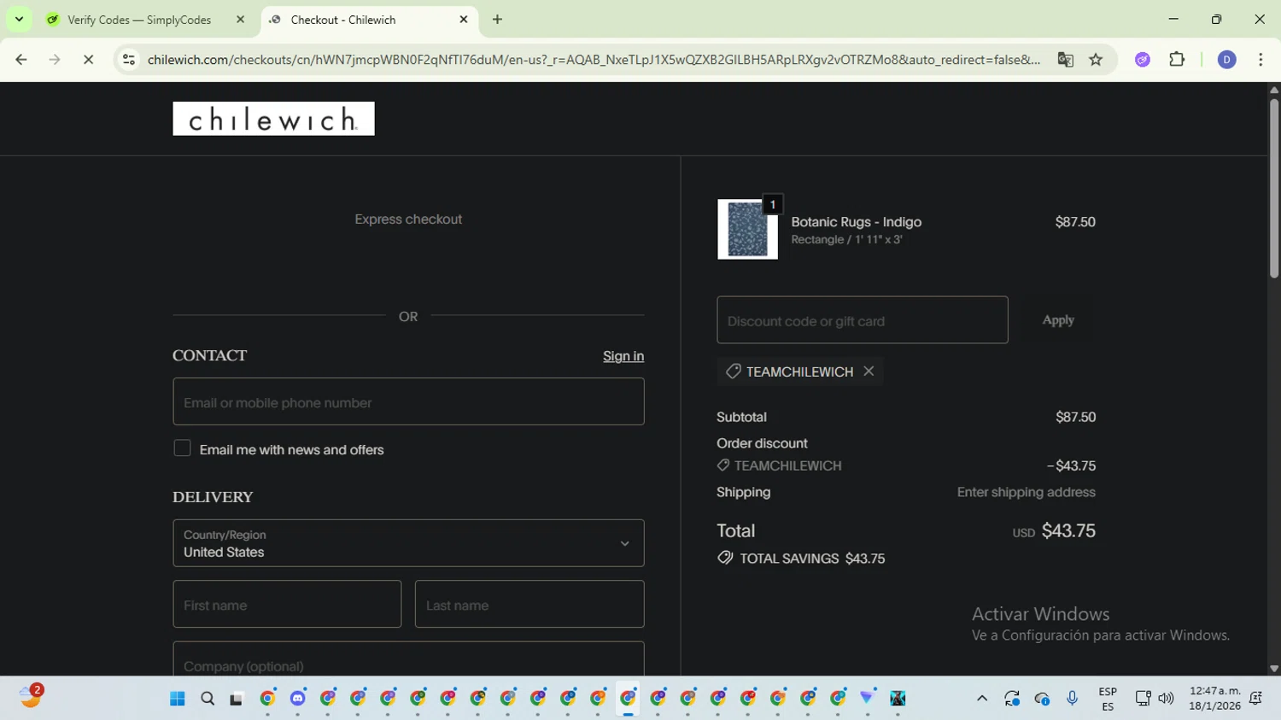Click the scrollbar down arrow
Screen dimensions: 1281x720
point(1274,669)
